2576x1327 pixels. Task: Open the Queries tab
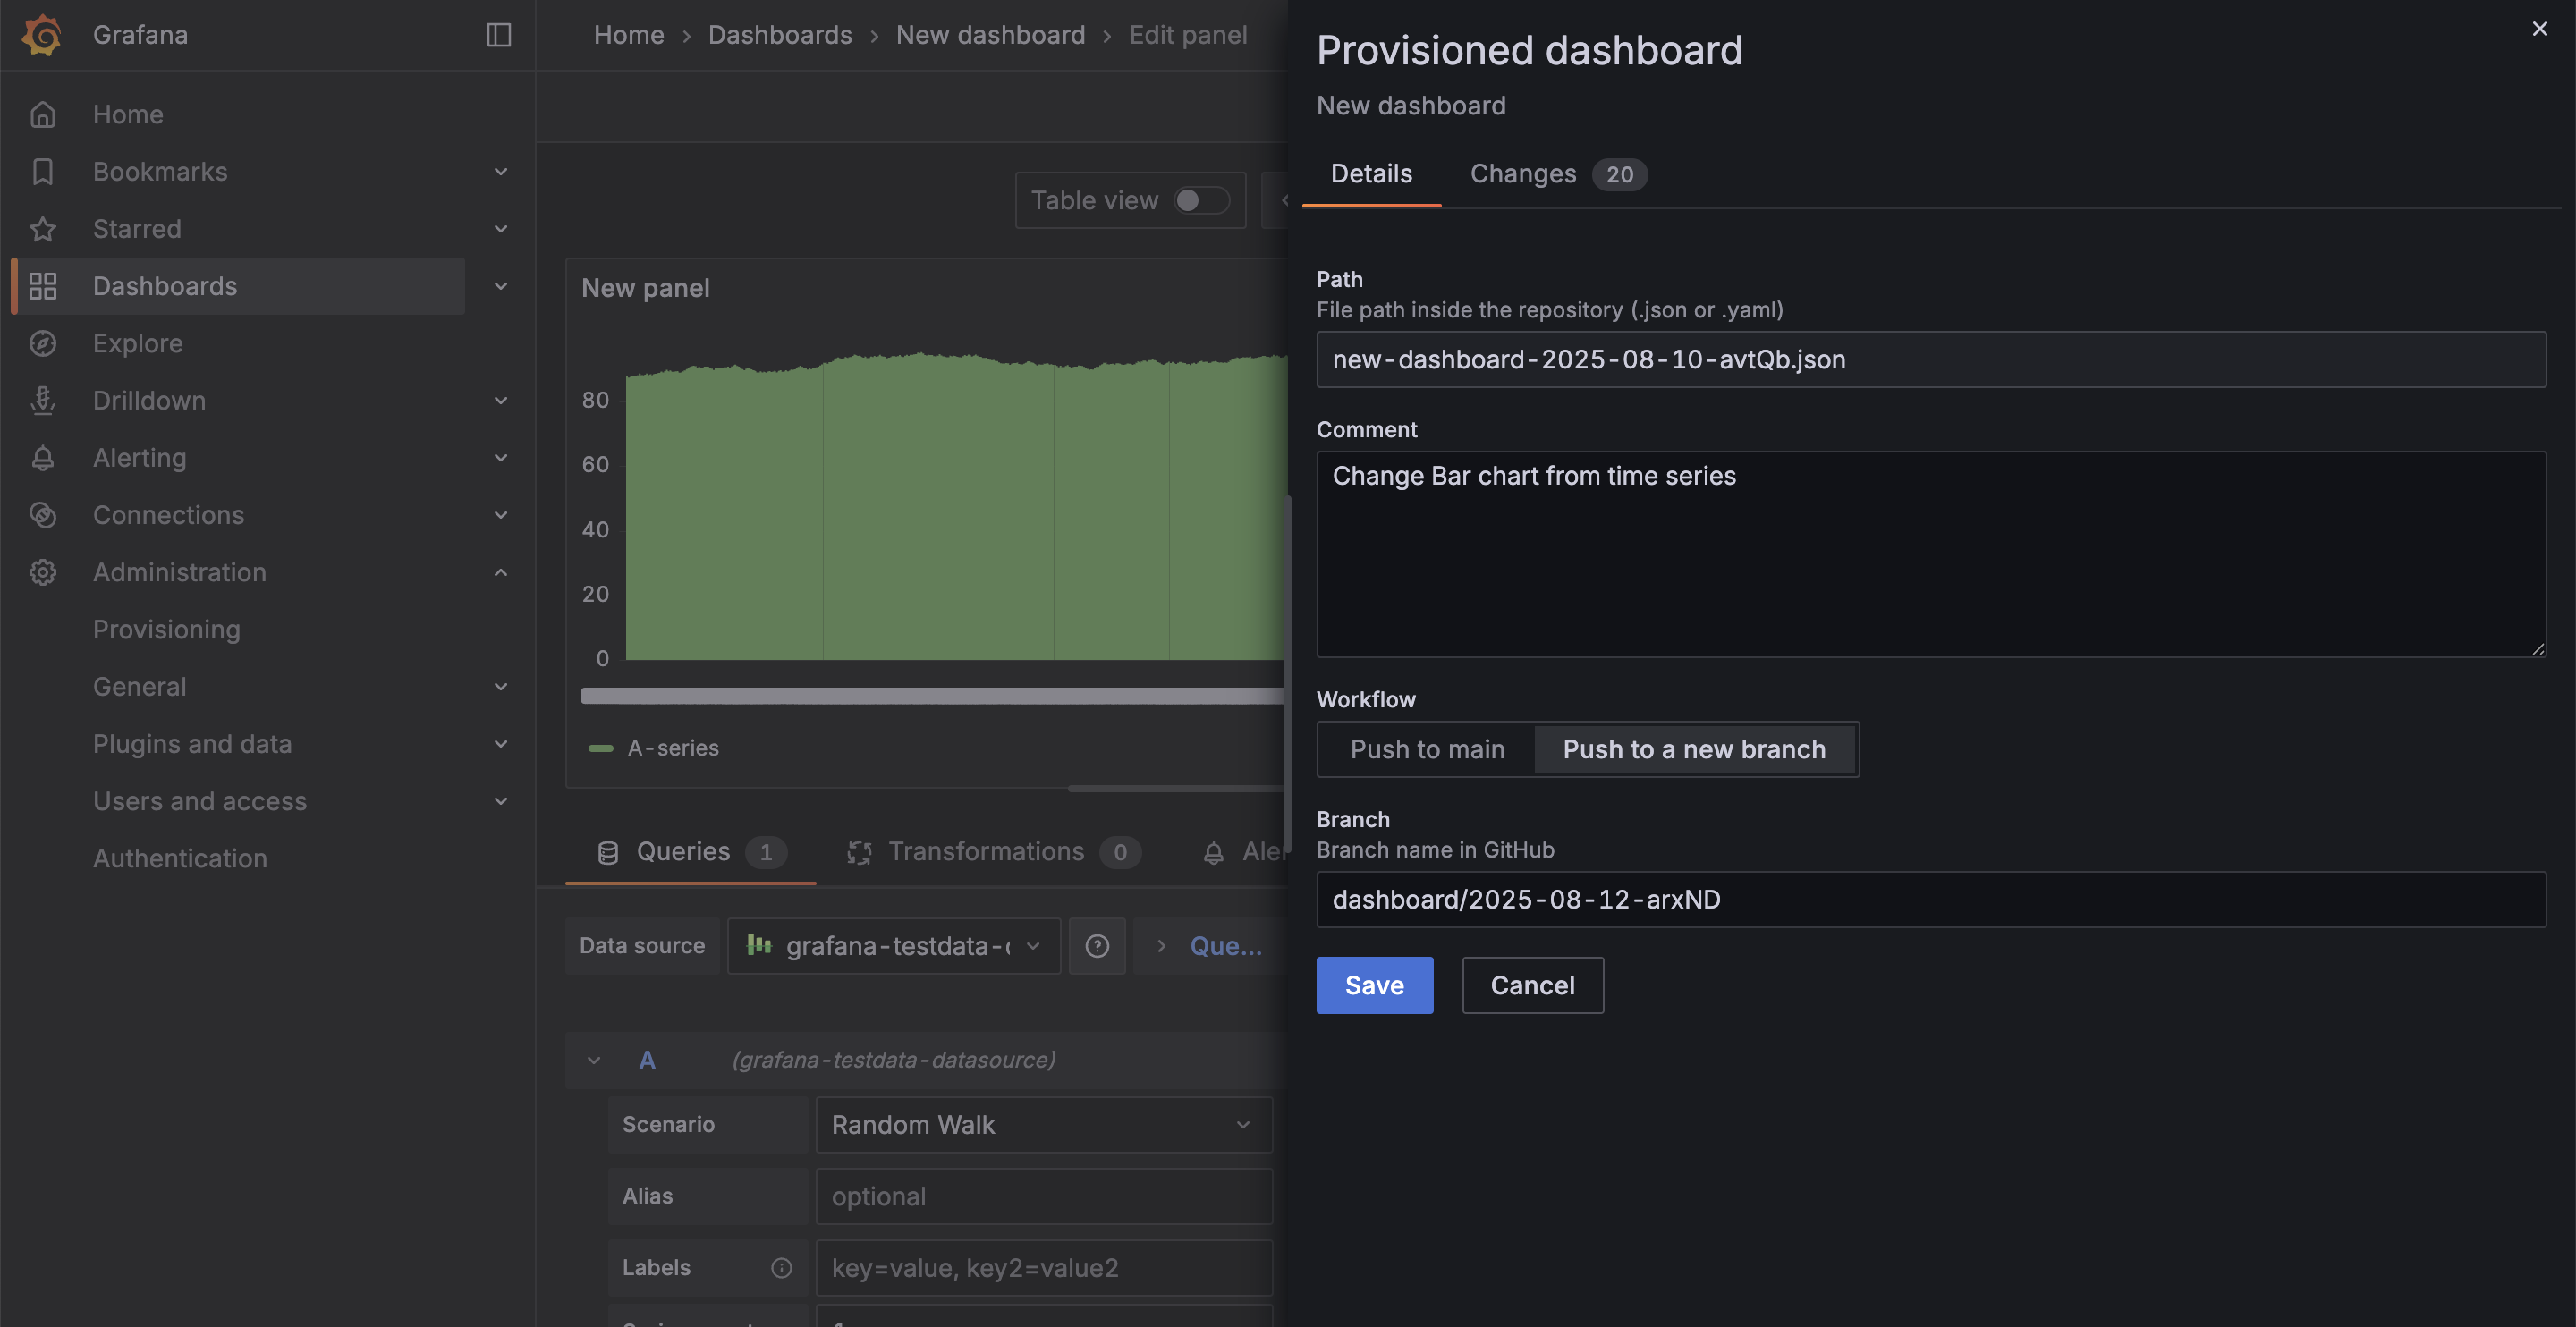coord(691,852)
